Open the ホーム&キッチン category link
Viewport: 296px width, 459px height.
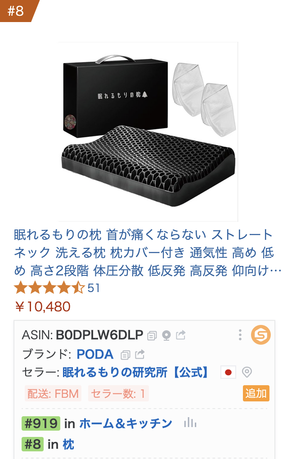[126, 423]
